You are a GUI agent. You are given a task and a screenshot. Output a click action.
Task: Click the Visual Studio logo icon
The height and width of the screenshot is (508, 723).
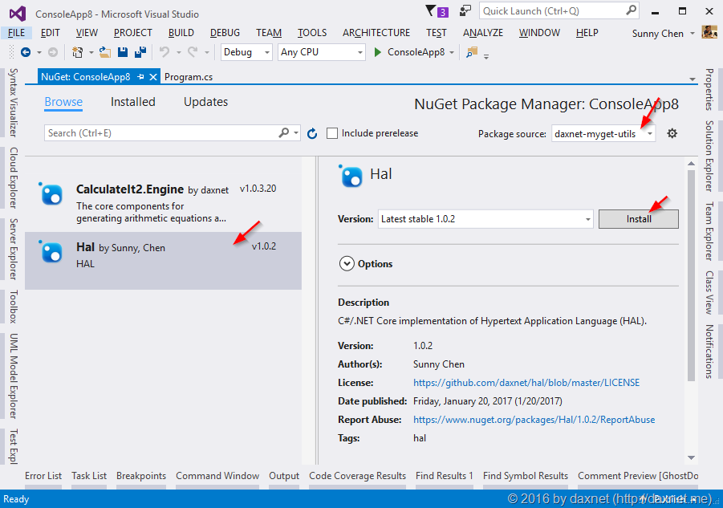pyautogui.click(x=18, y=14)
